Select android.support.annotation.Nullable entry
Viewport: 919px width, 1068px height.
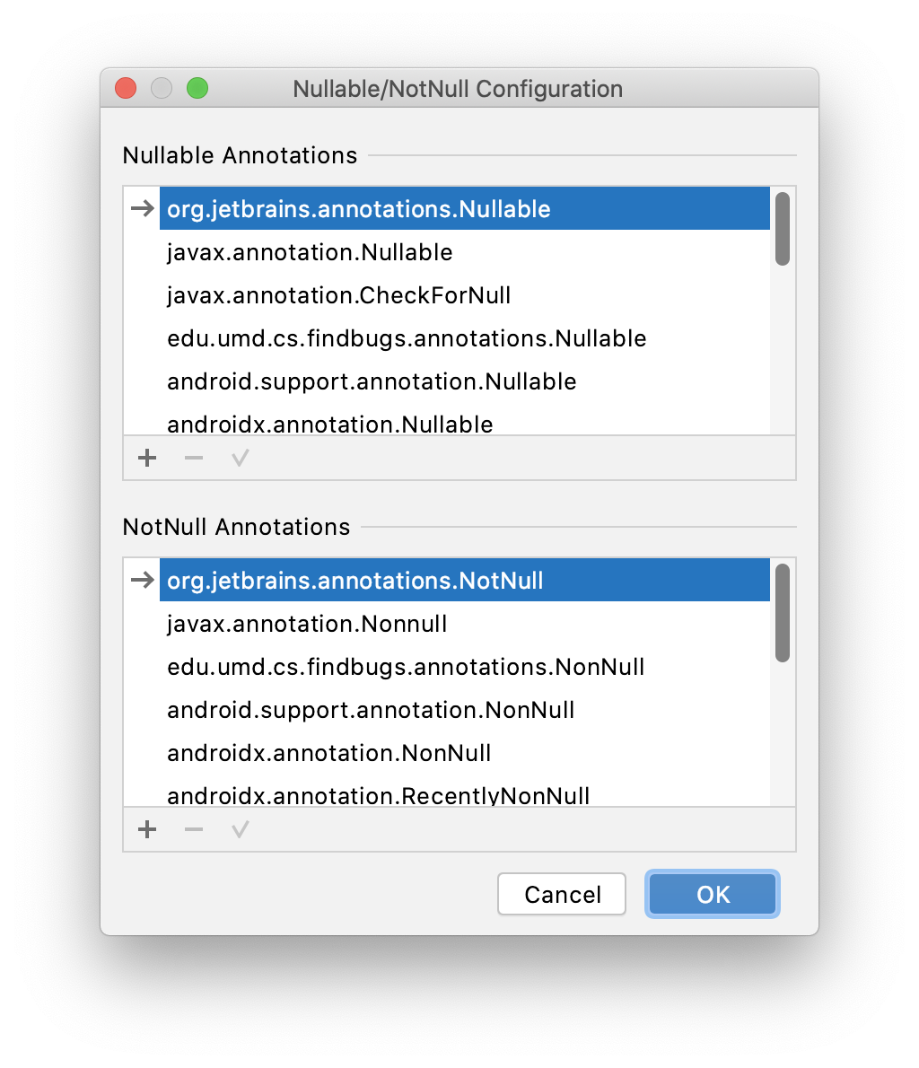pyautogui.click(x=465, y=381)
